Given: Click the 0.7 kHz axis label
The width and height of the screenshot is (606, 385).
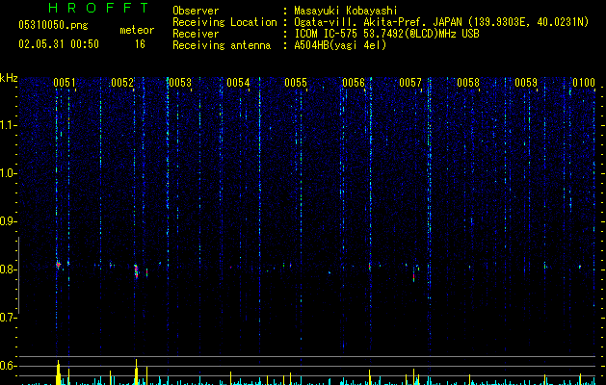Looking at the screenshot, I should [x=9, y=318].
